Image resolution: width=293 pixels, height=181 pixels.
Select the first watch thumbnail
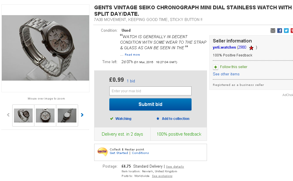click(23, 116)
